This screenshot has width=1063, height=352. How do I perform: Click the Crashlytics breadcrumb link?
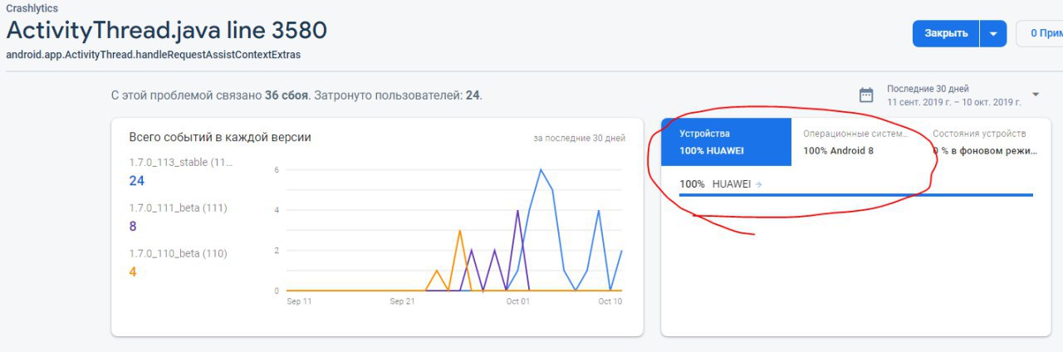(32, 8)
